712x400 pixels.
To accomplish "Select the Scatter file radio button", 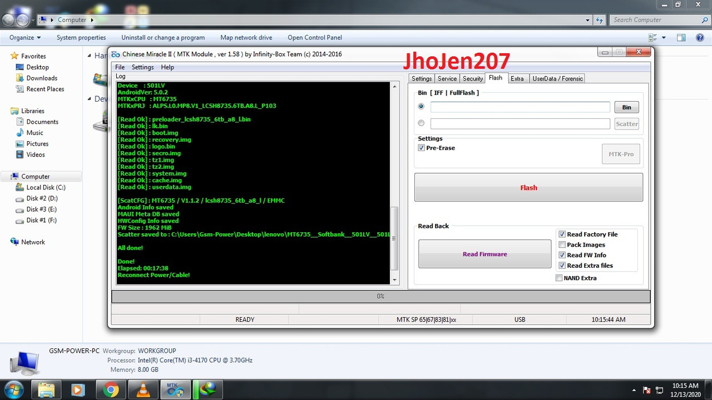I will pos(421,123).
